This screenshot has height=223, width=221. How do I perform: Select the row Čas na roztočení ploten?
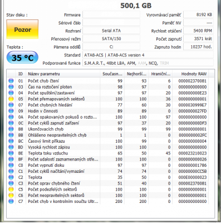[x=107, y=87]
